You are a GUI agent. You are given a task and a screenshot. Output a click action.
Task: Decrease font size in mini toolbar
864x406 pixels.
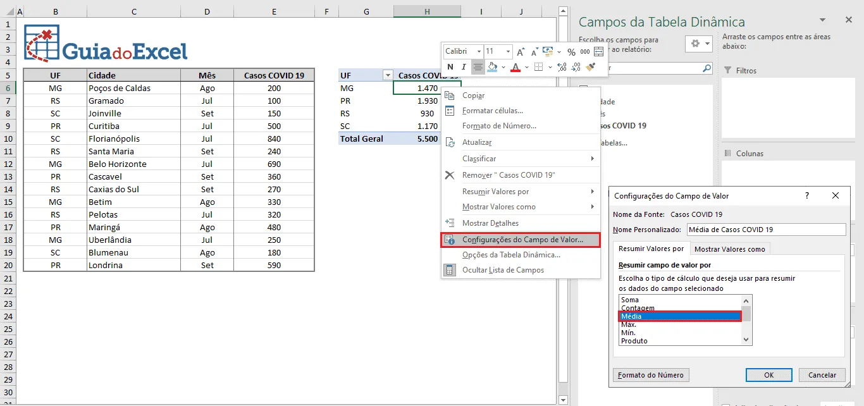[534, 52]
